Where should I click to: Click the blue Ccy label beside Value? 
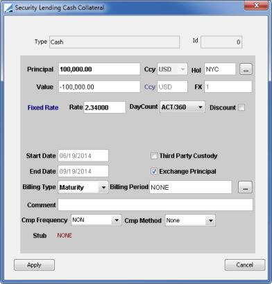[150, 87]
